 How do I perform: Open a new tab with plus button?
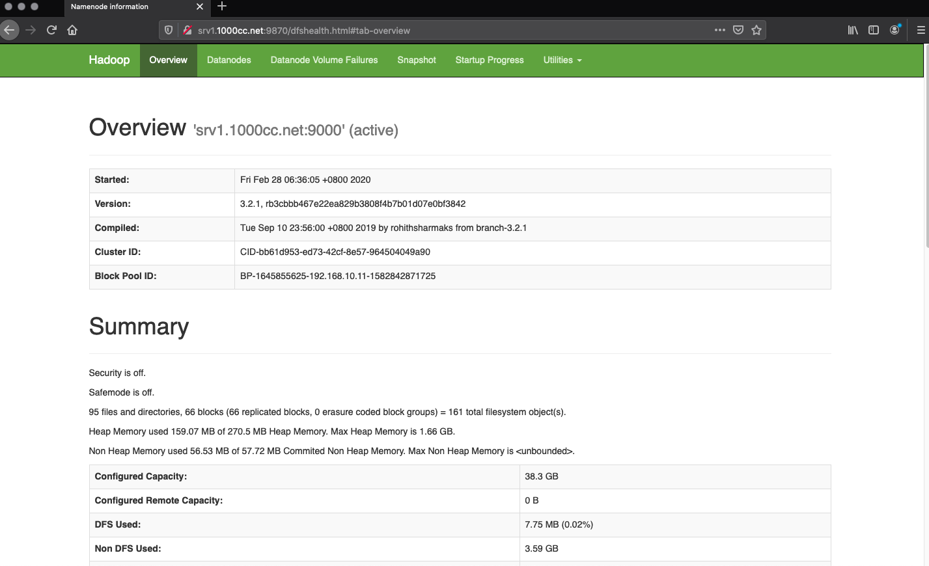click(x=222, y=7)
